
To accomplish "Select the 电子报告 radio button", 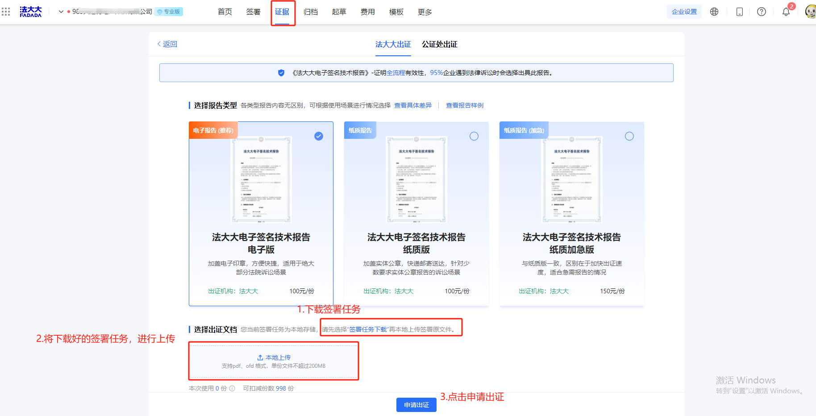I will [319, 136].
